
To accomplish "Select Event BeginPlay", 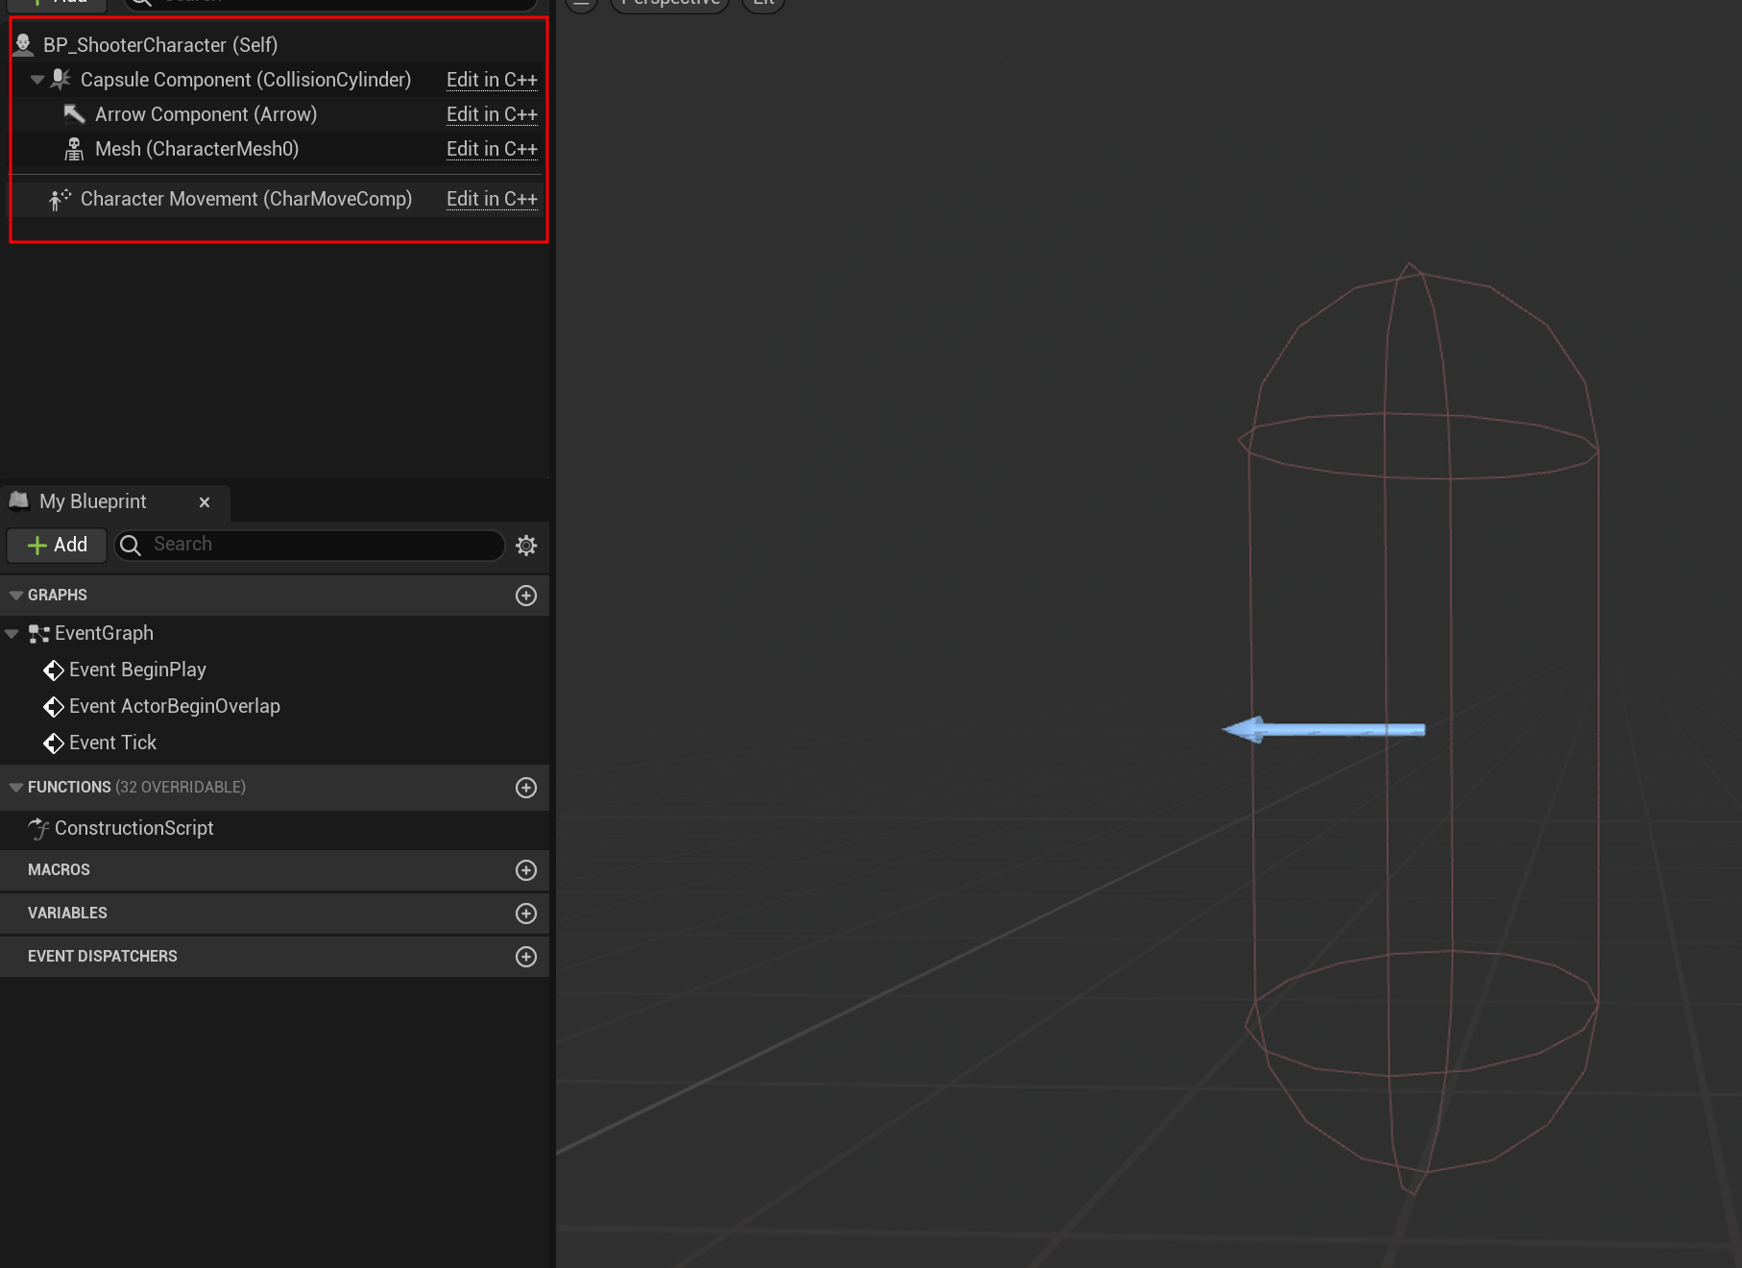I will pos(137,670).
